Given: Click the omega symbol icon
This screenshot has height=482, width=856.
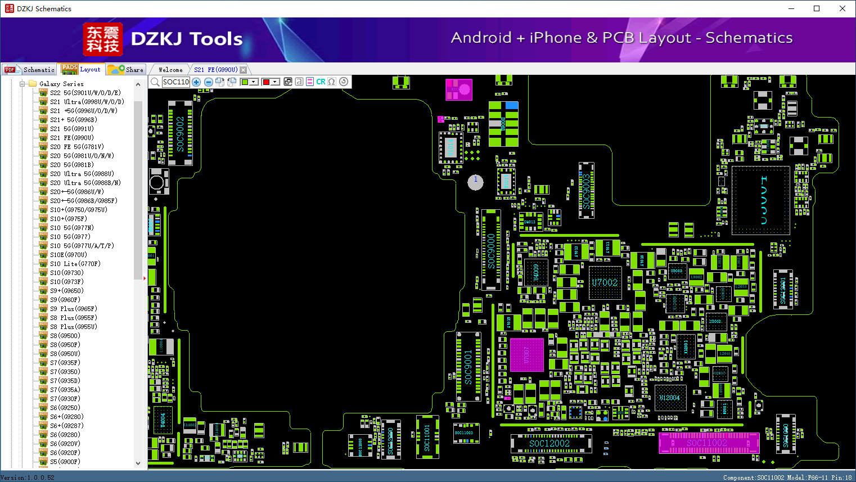Looking at the screenshot, I should tap(332, 82).
